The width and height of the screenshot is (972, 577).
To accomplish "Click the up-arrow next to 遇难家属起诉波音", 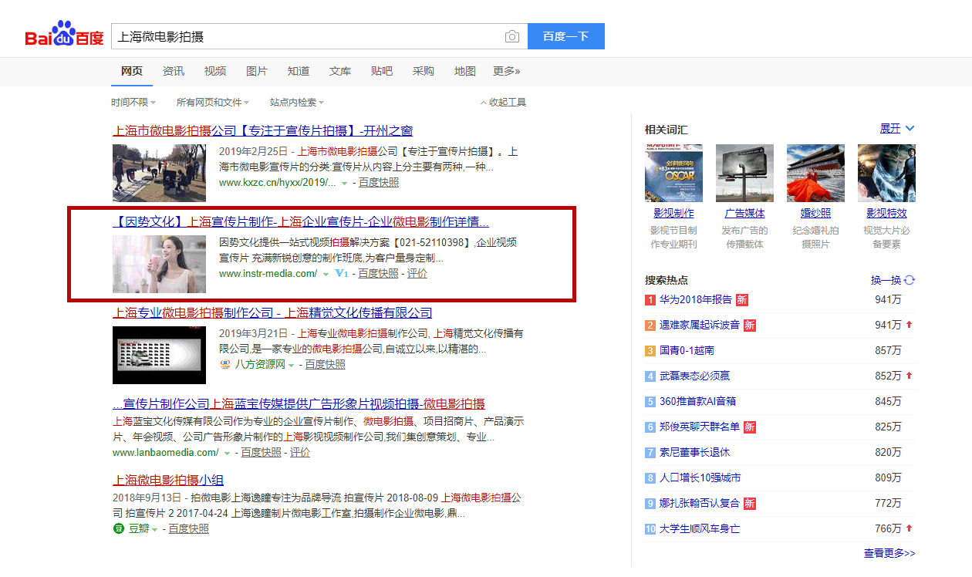I will coord(909,325).
